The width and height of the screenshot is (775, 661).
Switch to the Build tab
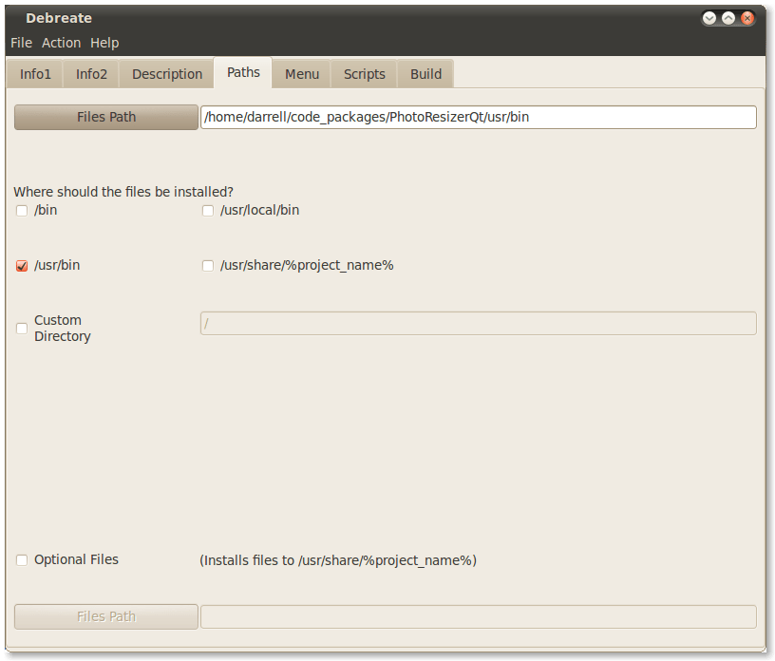(x=425, y=74)
